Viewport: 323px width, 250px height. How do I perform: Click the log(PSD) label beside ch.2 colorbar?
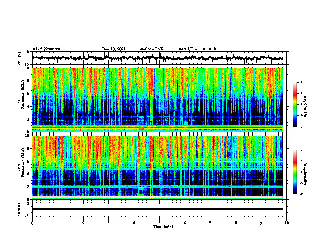click(x=305, y=174)
